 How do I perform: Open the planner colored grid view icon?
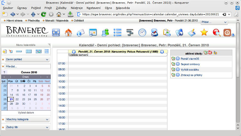click(39, 51)
